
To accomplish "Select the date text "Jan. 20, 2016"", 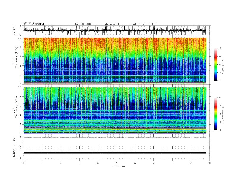I will (83, 24).
